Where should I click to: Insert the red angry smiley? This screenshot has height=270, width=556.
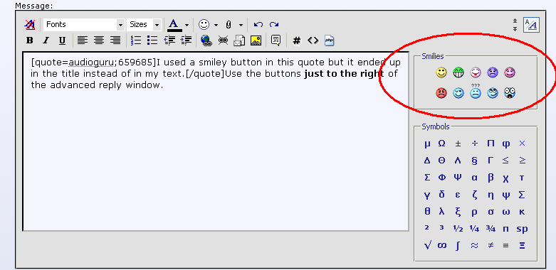[441, 93]
